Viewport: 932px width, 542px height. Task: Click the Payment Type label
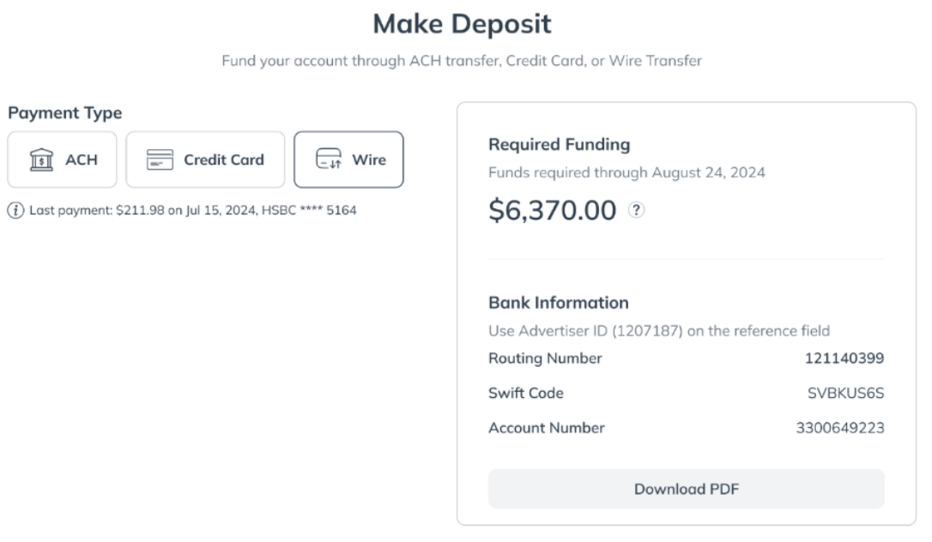pyautogui.click(x=64, y=113)
